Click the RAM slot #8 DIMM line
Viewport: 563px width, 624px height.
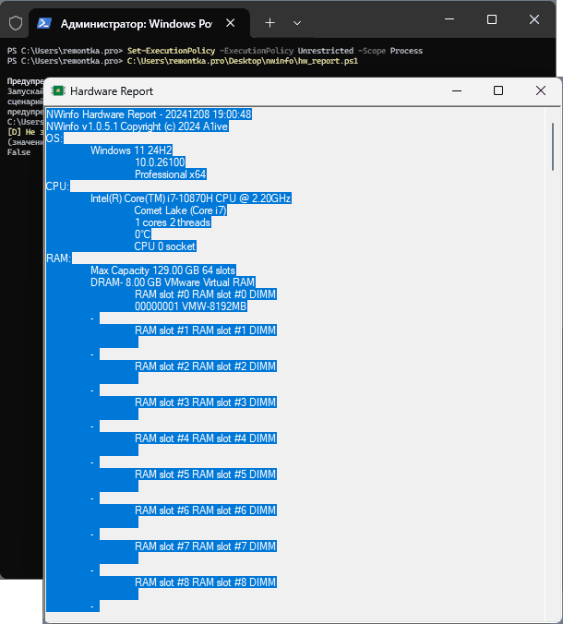click(205, 582)
